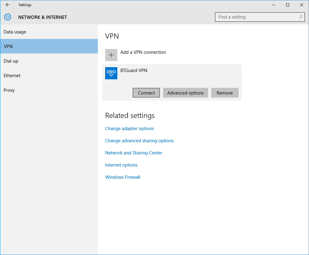Click the BTGuard VPN connection icon
The width and height of the screenshot is (309, 255).
111,73
